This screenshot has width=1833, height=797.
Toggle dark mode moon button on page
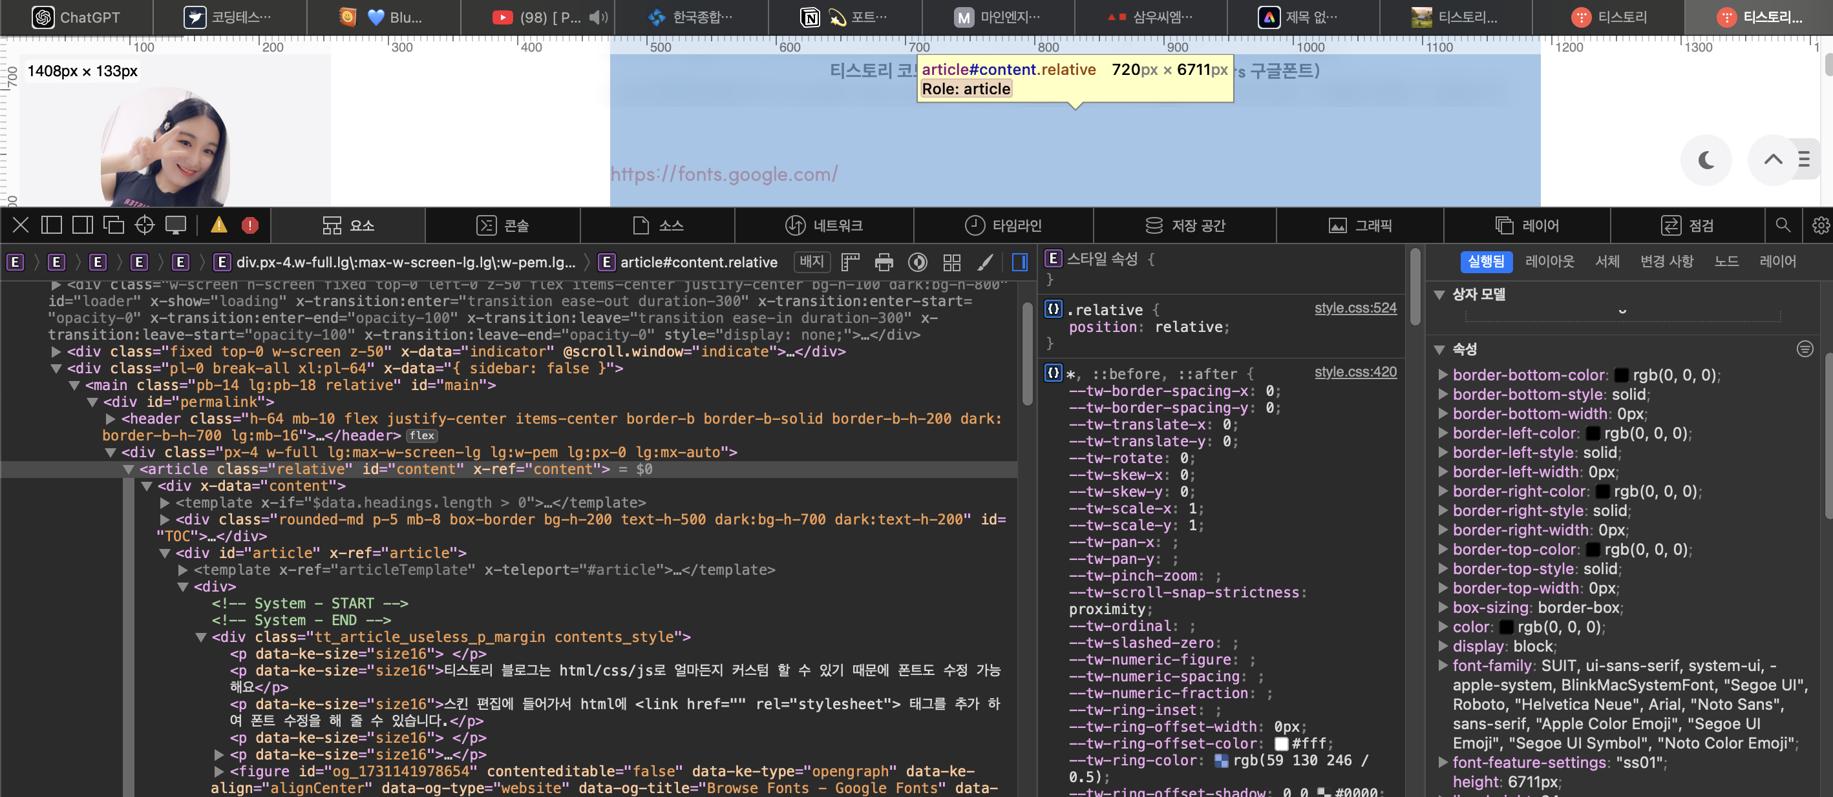1706,160
